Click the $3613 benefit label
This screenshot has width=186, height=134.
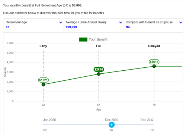tap(154, 62)
